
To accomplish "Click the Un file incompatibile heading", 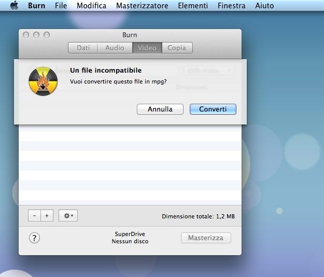I will click(106, 70).
